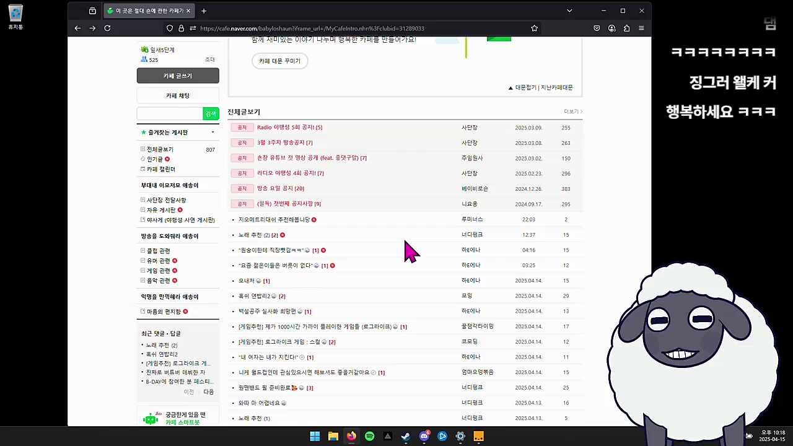
Task: Open 카페 채팅
Action: coord(178,96)
